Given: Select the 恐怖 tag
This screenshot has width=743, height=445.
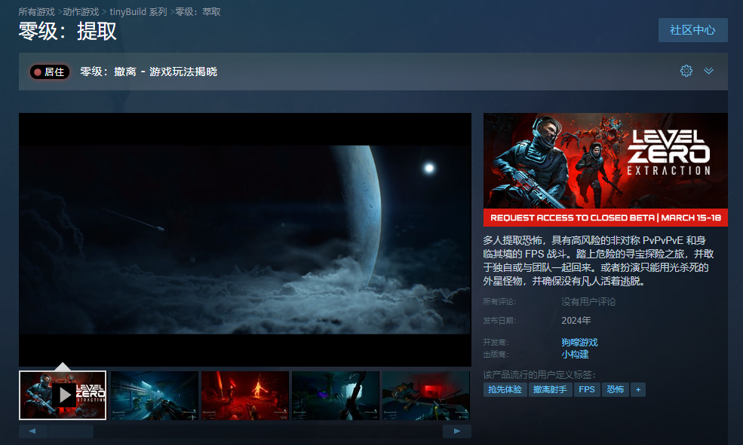Looking at the screenshot, I should [x=615, y=390].
